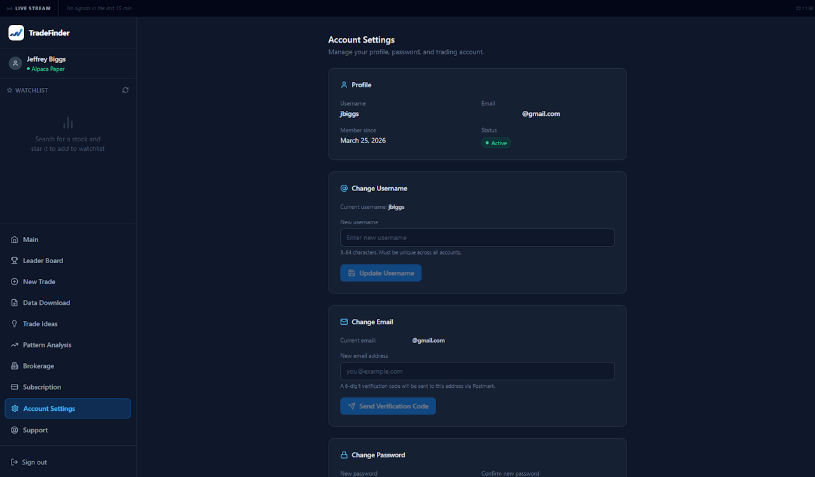Select the Account Settings menu item
This screenshot has width=815, height=477.
pos(68,409)
